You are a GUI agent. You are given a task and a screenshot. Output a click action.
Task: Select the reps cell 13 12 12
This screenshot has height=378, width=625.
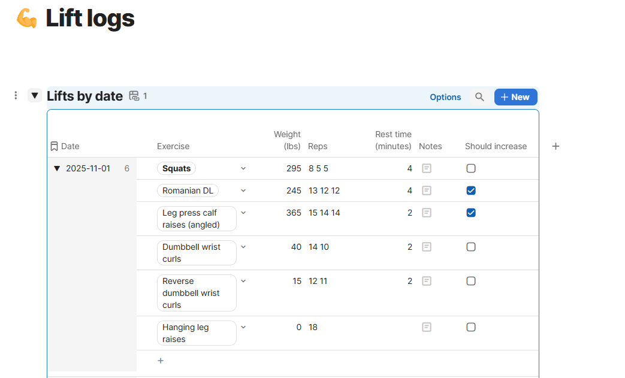pos(324,190)
